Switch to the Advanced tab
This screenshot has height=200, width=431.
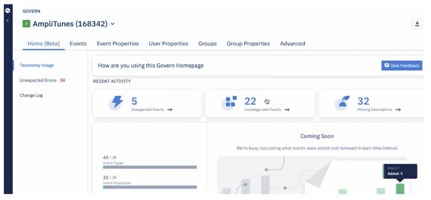click(x=293, y=44)
